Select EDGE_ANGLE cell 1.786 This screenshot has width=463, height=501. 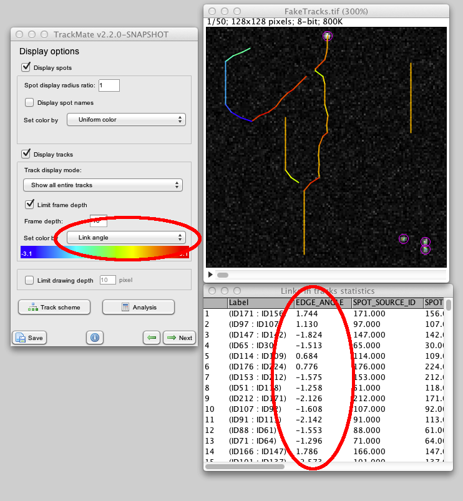307,452
